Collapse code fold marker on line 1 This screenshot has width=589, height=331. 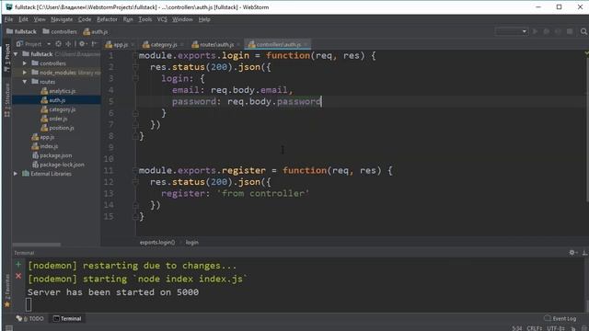(x=135, y=55)
